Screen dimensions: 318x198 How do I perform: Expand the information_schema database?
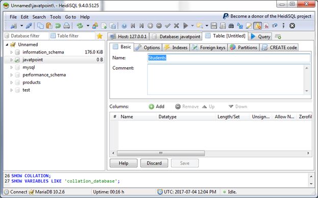tap(12, 52)
